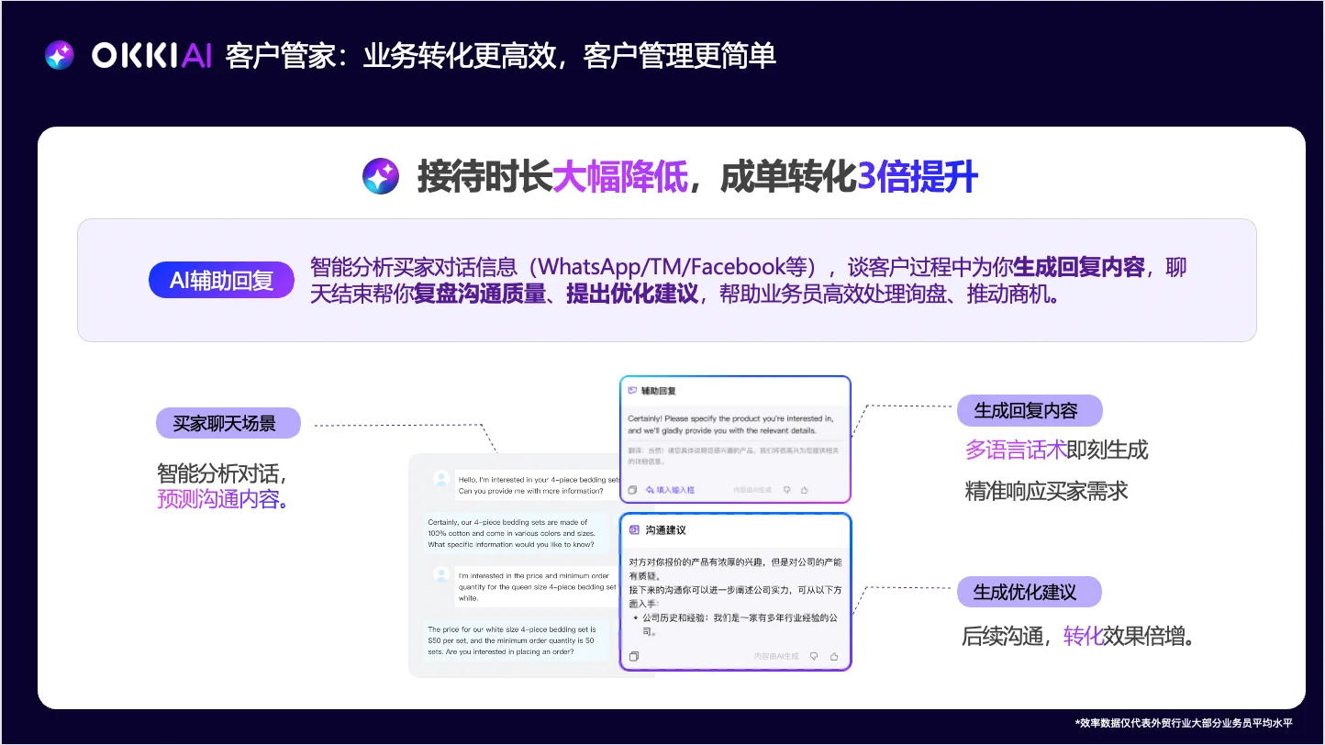Click the chat icon in the 辅助回复 panel header
Screen dimensions: 1325x745
633,390
